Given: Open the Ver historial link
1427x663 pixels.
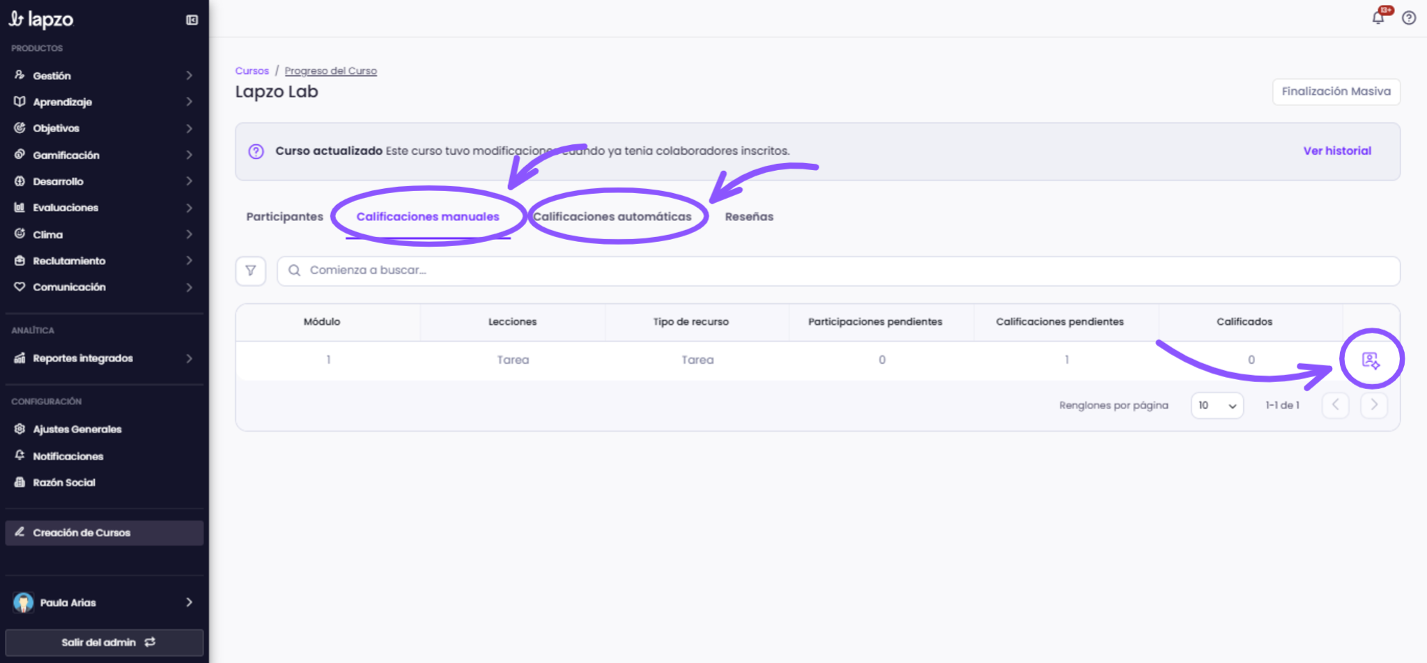Looking at the screenshot, I should [x=1337, y=151].
